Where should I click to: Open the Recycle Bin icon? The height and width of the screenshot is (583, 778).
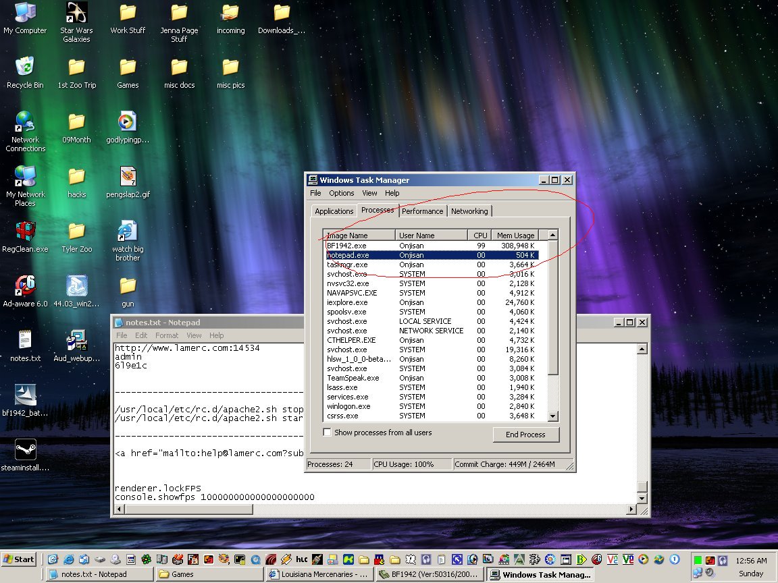tap(25, 67)
